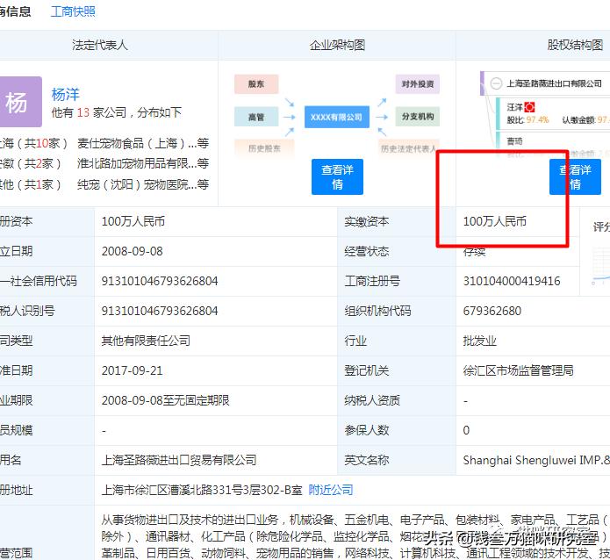
Task: Click the 历史股东 box in diagram
Action: [x=264, y=148]
